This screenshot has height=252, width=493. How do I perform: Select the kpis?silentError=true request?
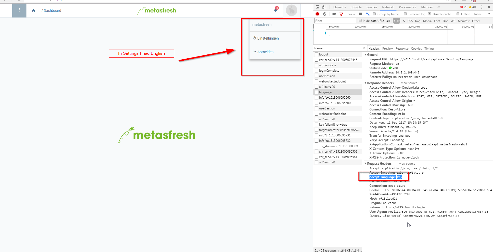coord(338,125)
